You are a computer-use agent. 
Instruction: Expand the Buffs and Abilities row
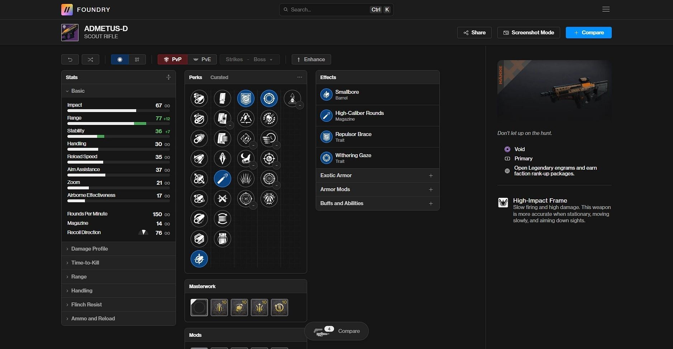pyautogui.click(x=377, y=203)
